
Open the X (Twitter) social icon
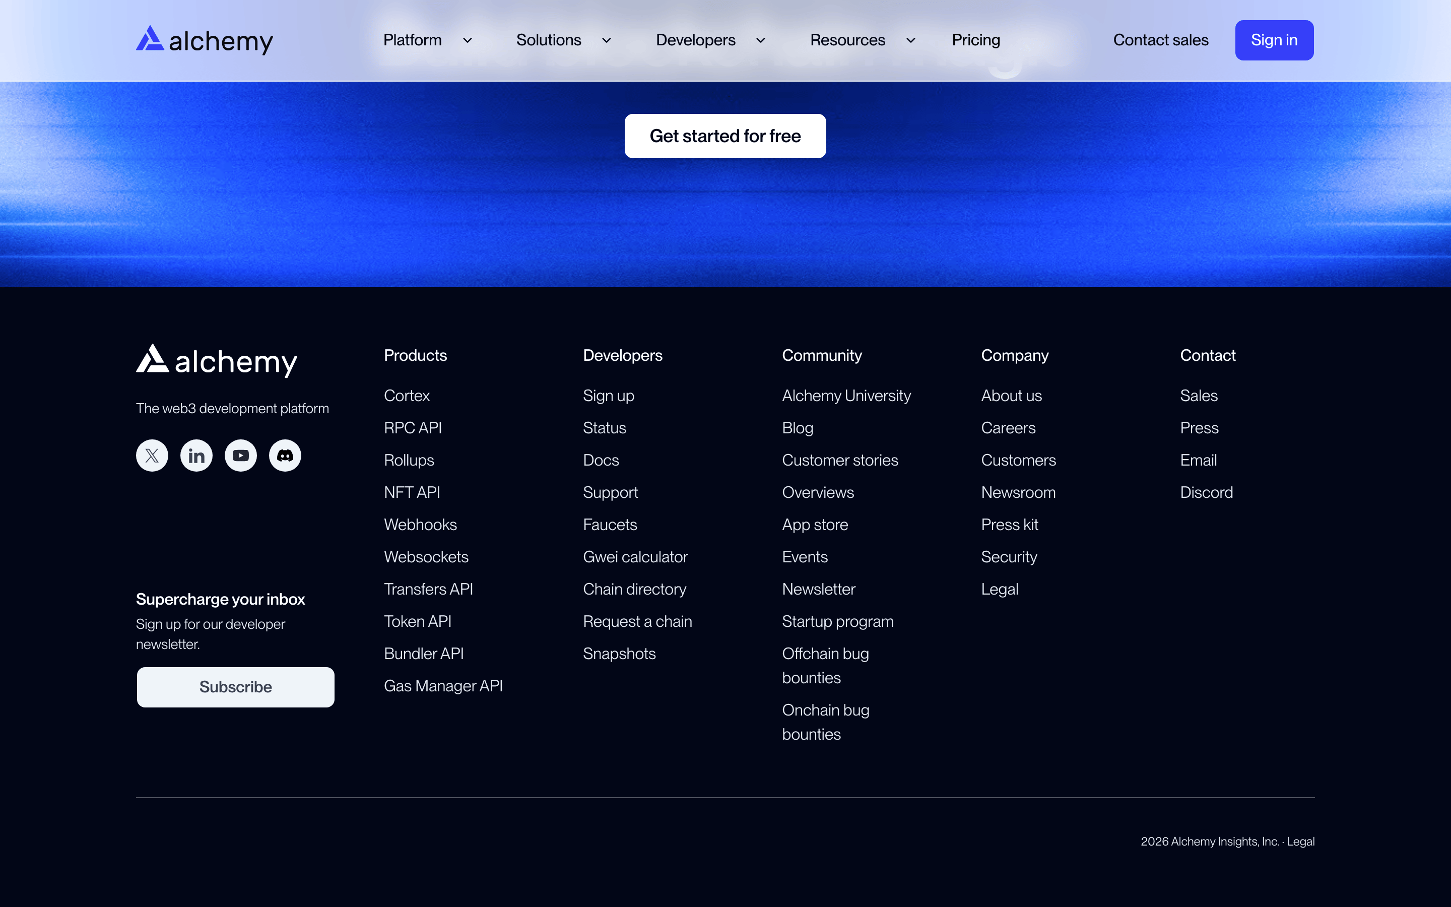tap(152, 456)
